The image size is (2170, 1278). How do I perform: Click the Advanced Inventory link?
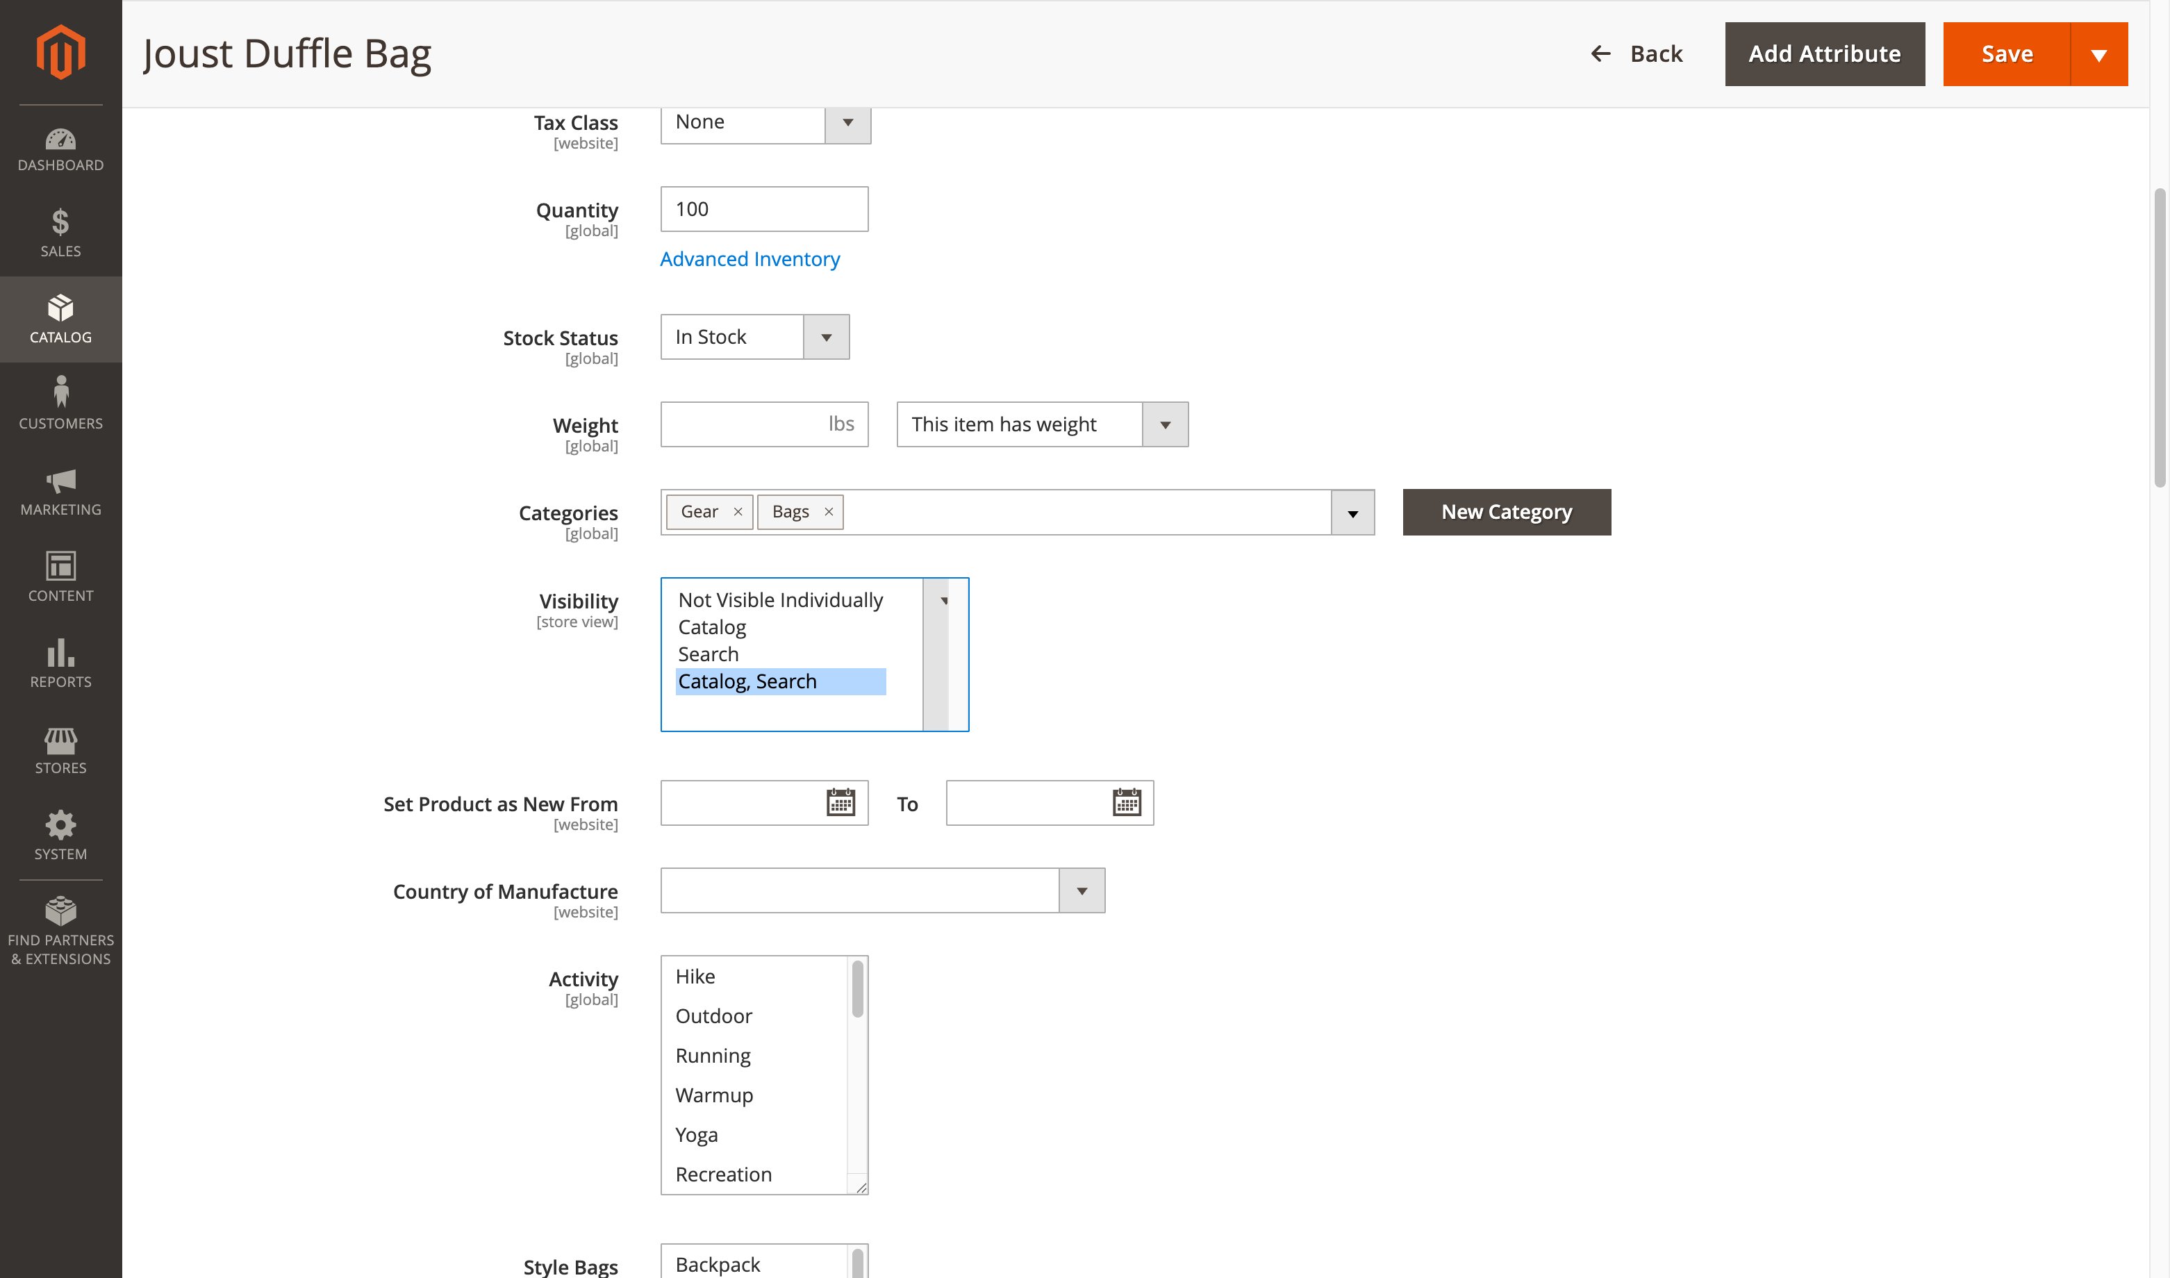point(749,259)
